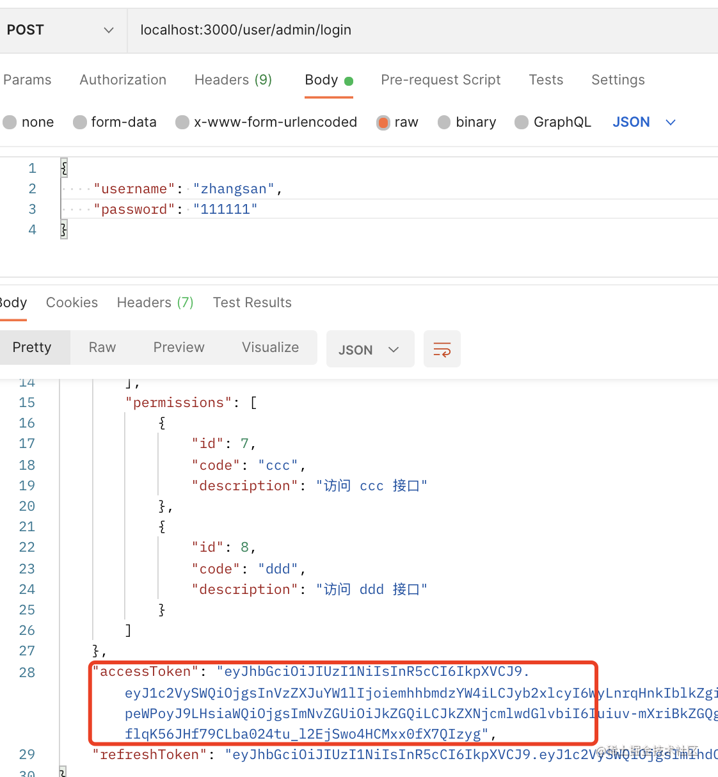The height and width of the screenshot is (777, 718).
Task: Open the Authorization tab
Action: pos(123,80)
